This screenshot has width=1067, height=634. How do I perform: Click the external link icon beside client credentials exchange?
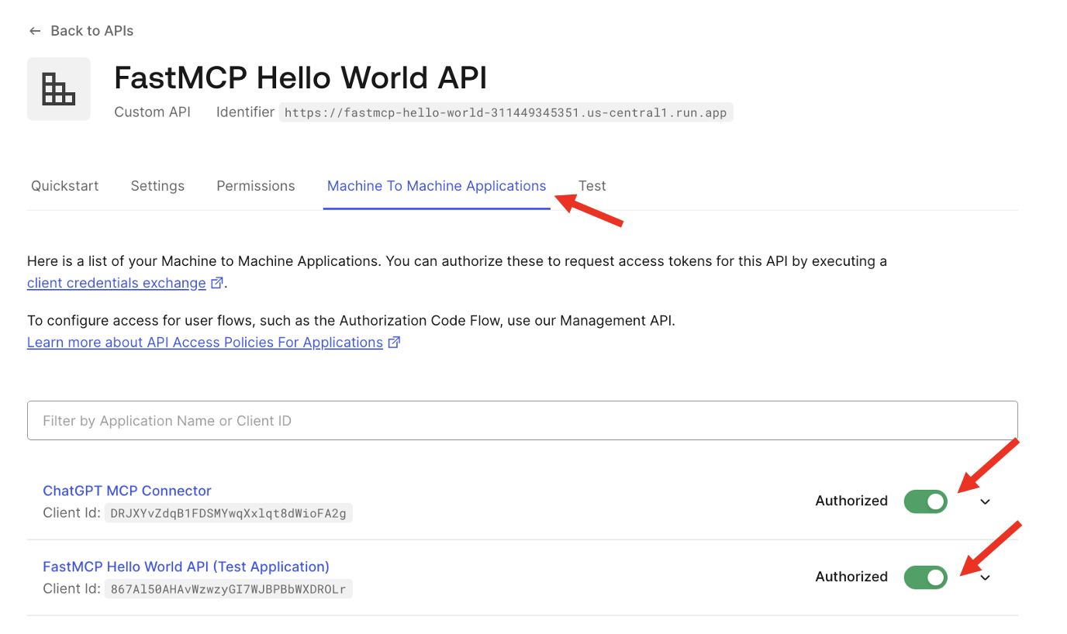[216, 282]
